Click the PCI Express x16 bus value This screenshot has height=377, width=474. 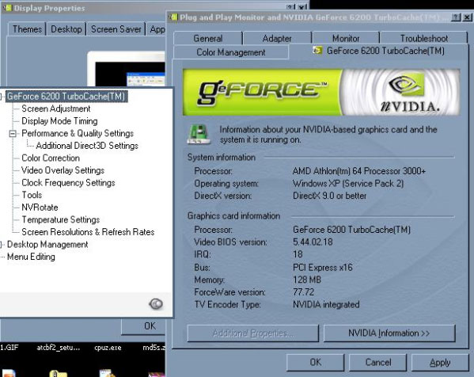coord(323,268)
